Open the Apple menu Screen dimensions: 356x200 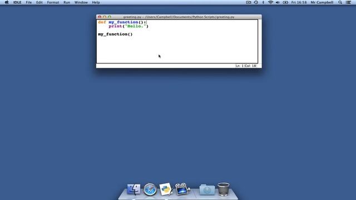[7, 2]
